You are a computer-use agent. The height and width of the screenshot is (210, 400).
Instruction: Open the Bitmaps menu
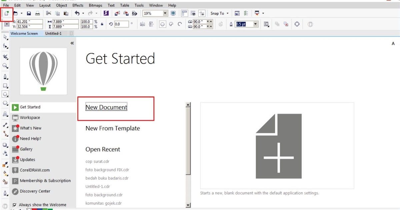click(95, 5)
